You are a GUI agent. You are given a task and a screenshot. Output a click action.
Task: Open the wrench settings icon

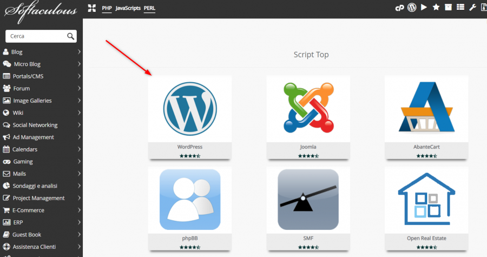[x=473, y=7]
